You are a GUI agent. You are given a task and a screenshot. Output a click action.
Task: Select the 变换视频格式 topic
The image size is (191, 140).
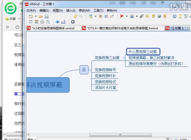105,82
